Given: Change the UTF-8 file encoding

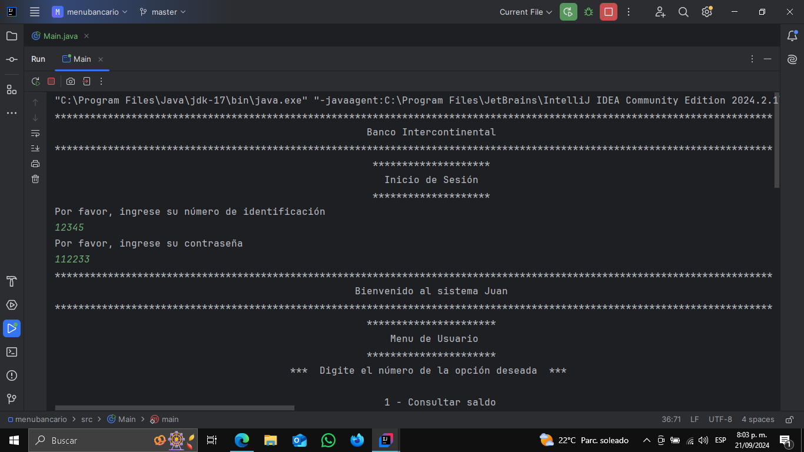Looking at the screenshot, I should (x=720, y=419).
